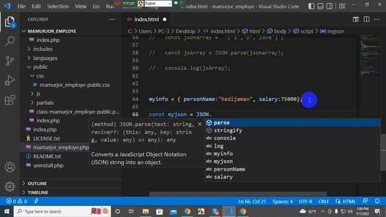Open editor more actions menu
Screen dimensions: 386x217
coord(377,19)
